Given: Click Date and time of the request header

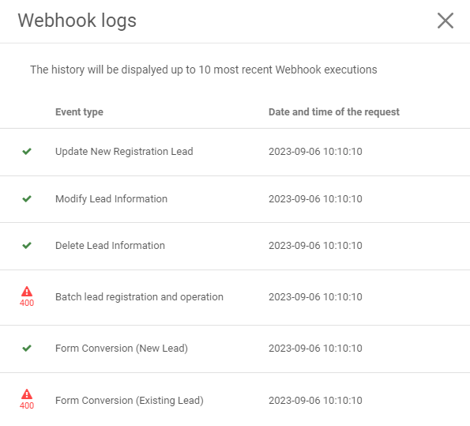Looking at the screenshot, I should [334, 112].
